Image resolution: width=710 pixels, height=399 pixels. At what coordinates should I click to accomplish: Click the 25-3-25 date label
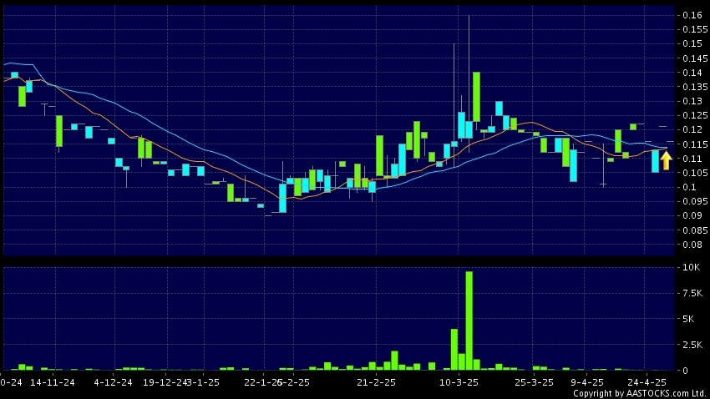534,382
